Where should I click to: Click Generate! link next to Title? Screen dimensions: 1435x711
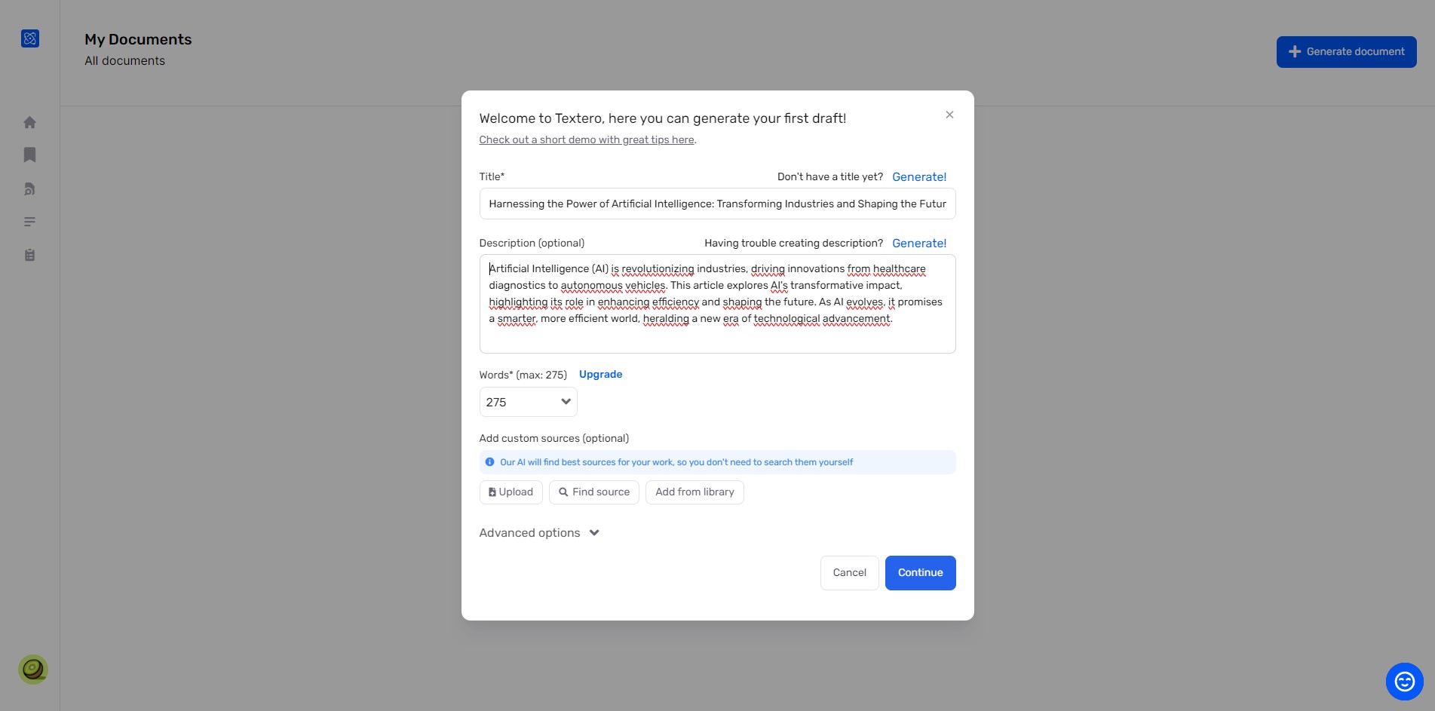coord(919,176)
